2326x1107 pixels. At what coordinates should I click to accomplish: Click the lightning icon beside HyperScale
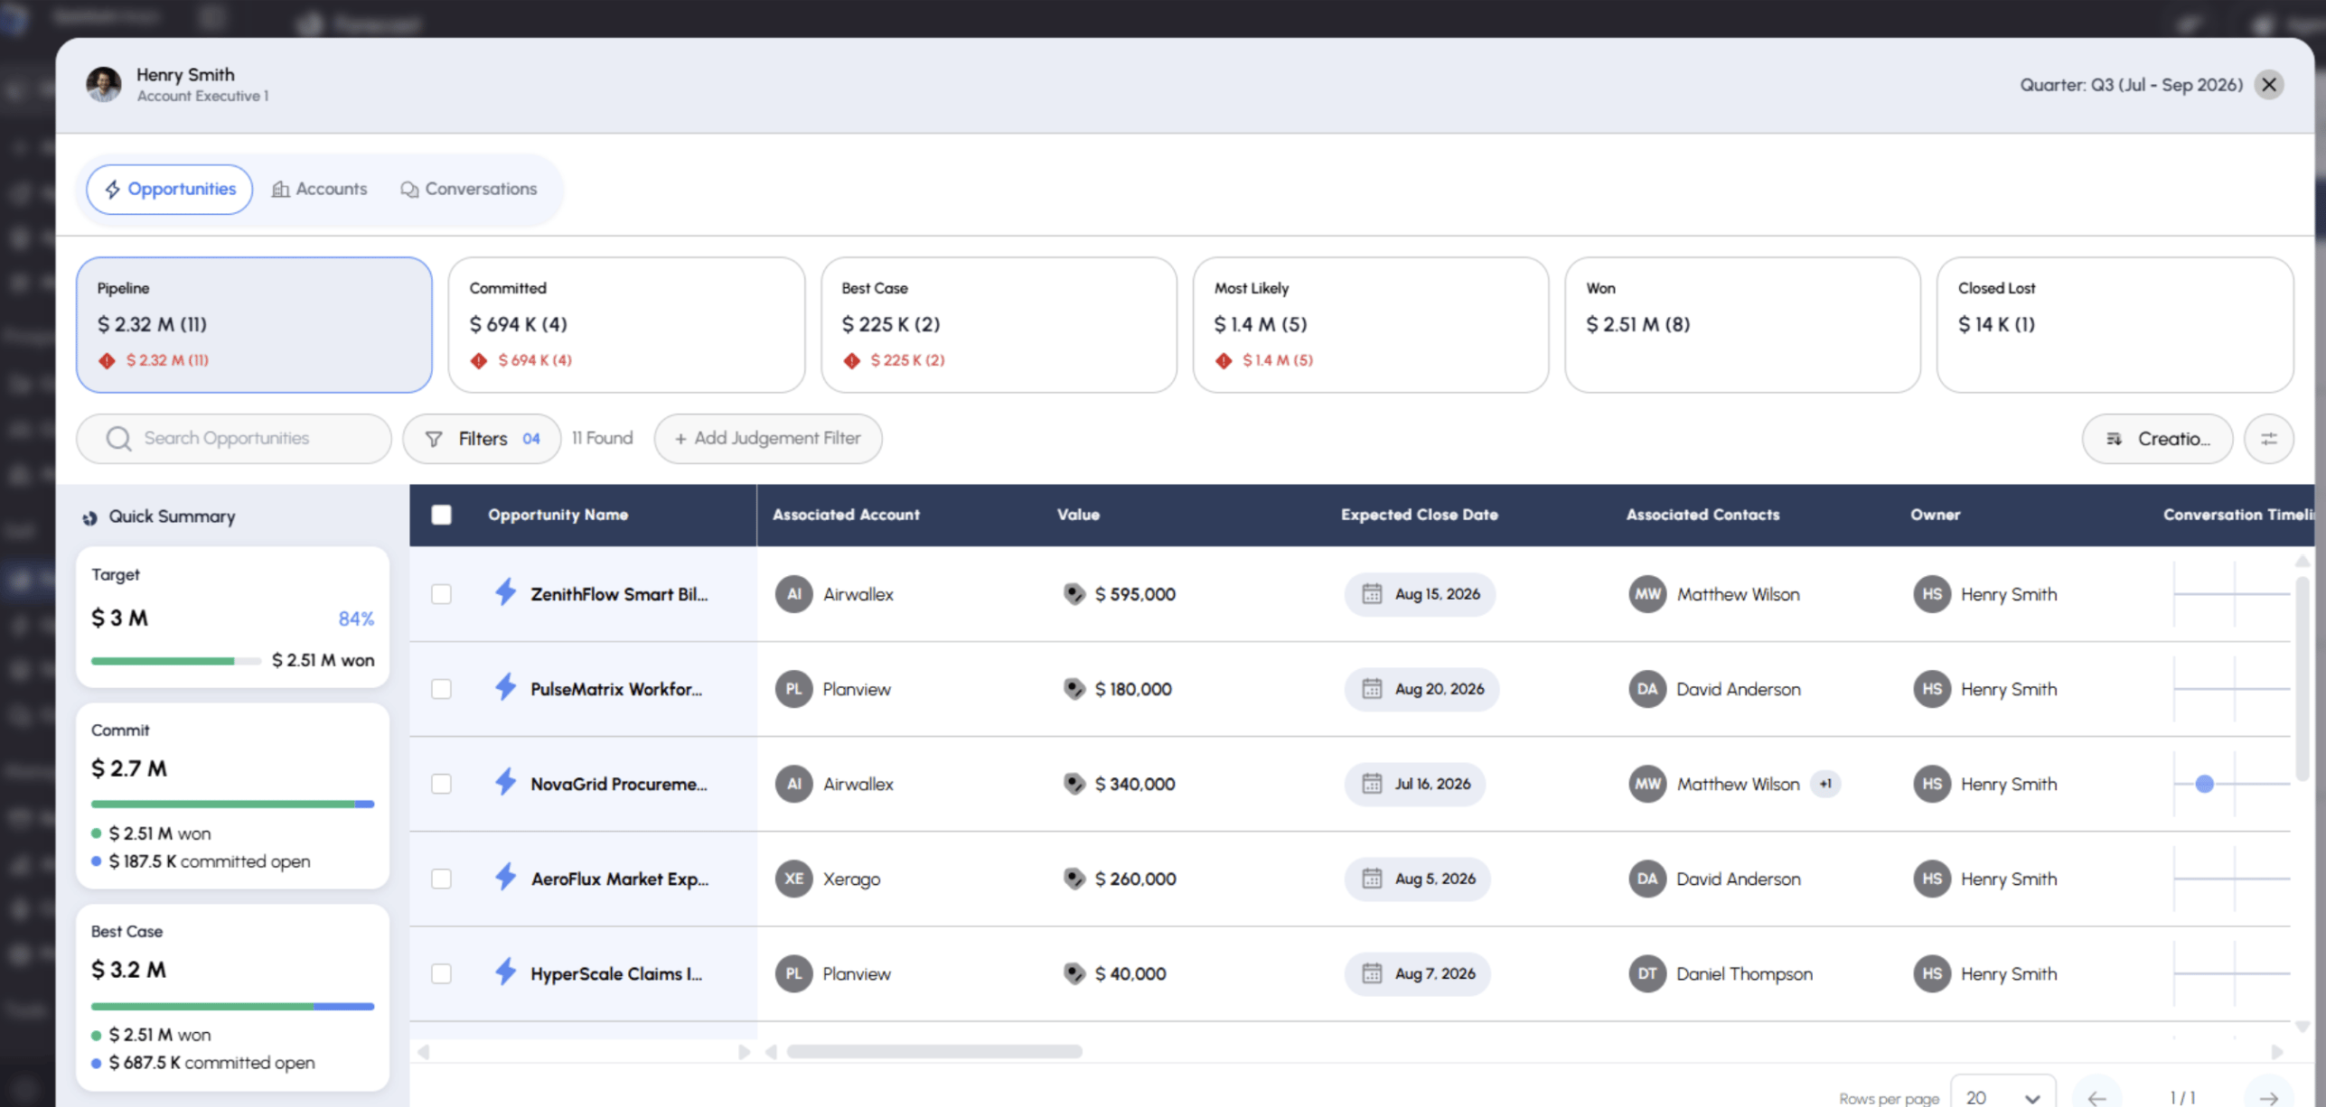point(505,972)
